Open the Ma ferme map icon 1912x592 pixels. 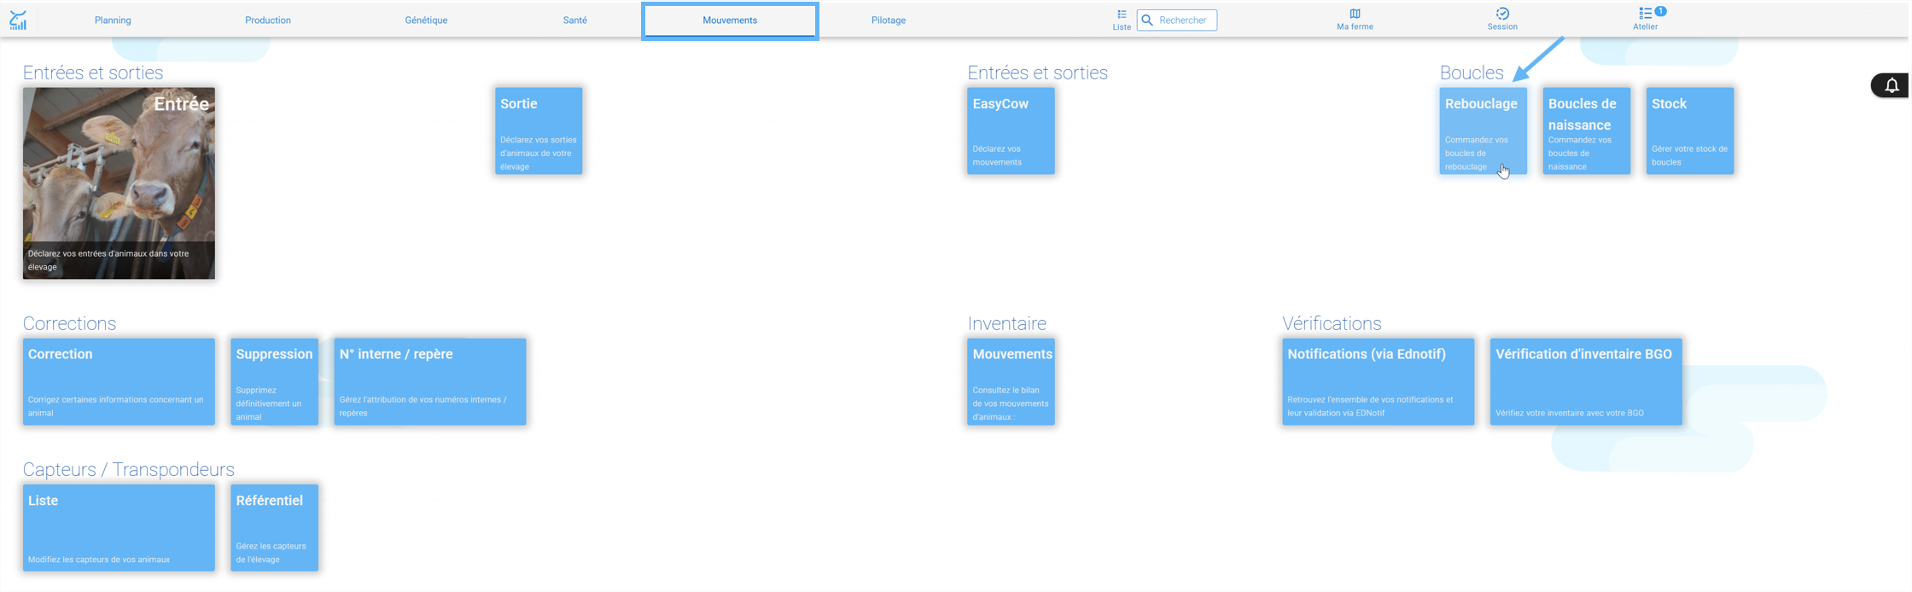click(1355, 14)
